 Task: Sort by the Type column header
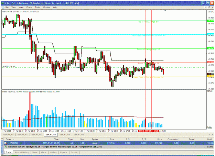coord(67,139)
